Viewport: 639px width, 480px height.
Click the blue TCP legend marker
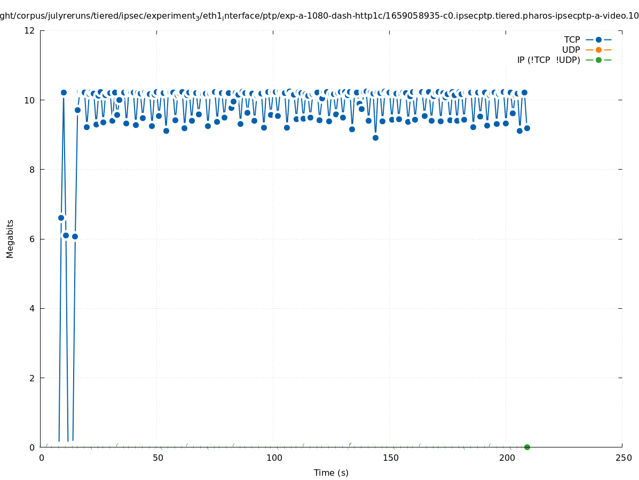(598, 39)
